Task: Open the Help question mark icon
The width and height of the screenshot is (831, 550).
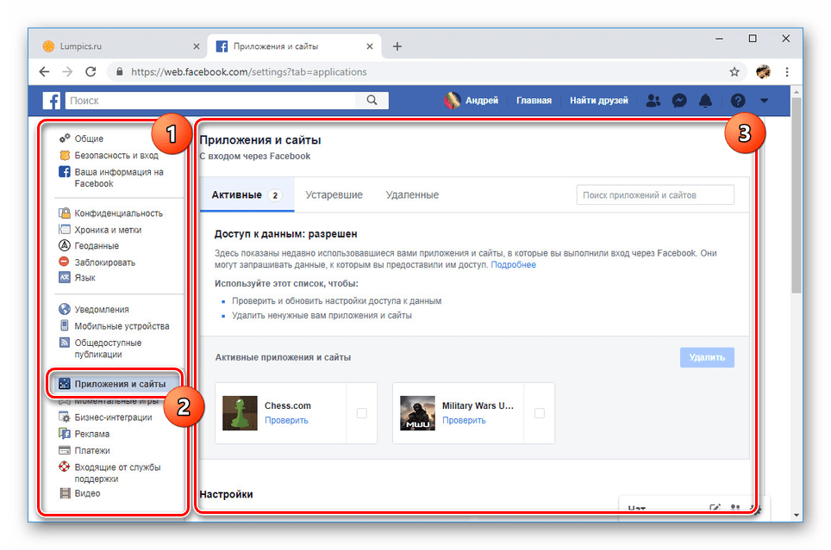Action: [737, 101]
